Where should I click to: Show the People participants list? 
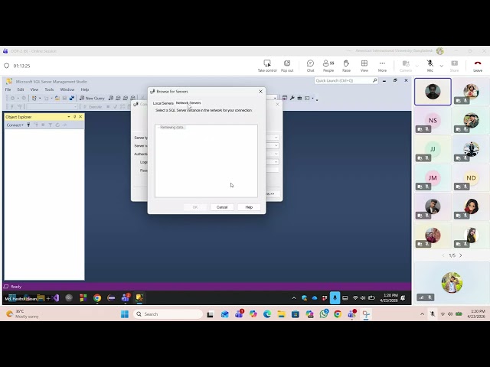click(328, 66)
